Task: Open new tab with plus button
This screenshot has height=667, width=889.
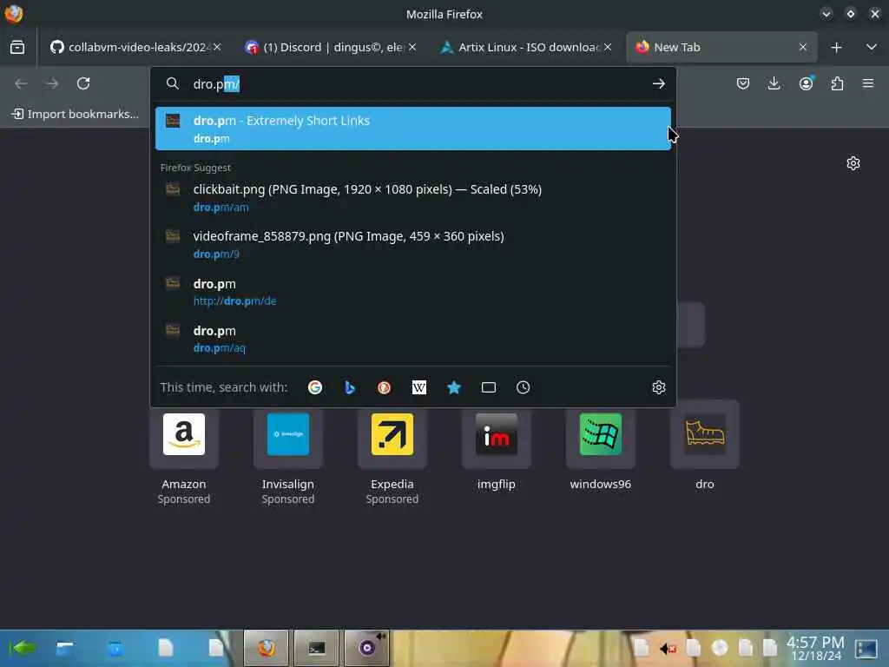Action: pyautogui.click(x=836, y=47)
